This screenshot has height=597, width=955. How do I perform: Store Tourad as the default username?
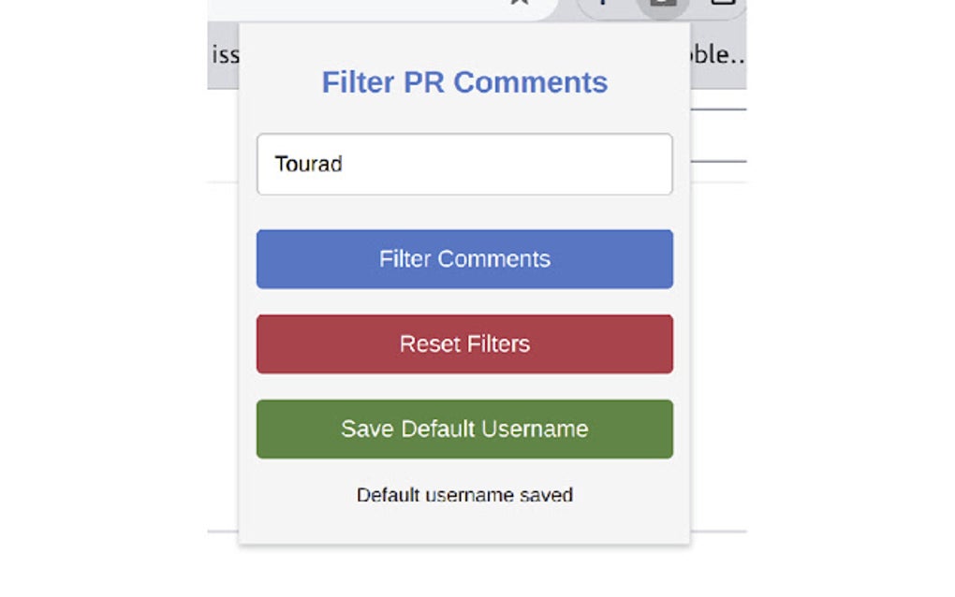tap(464, 429)
